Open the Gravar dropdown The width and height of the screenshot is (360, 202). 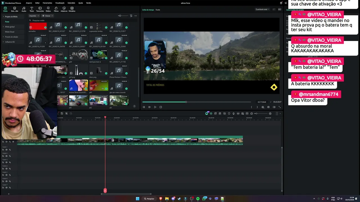pos(47,16)
